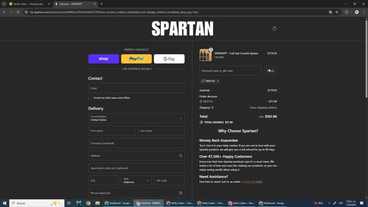Viewport: 368px width, 207px height.
Task: Click the browser back arrow
Action: 4,12
